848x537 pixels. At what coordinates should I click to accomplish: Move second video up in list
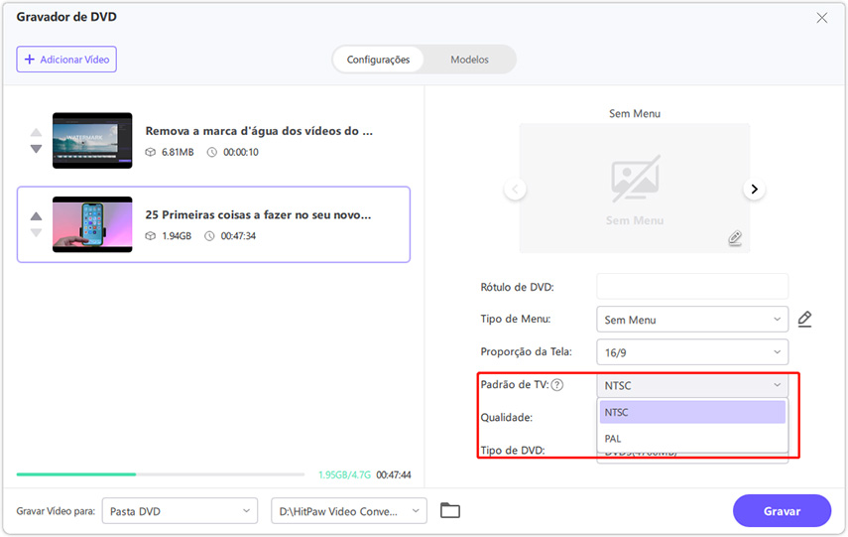[x=37, y=215]
